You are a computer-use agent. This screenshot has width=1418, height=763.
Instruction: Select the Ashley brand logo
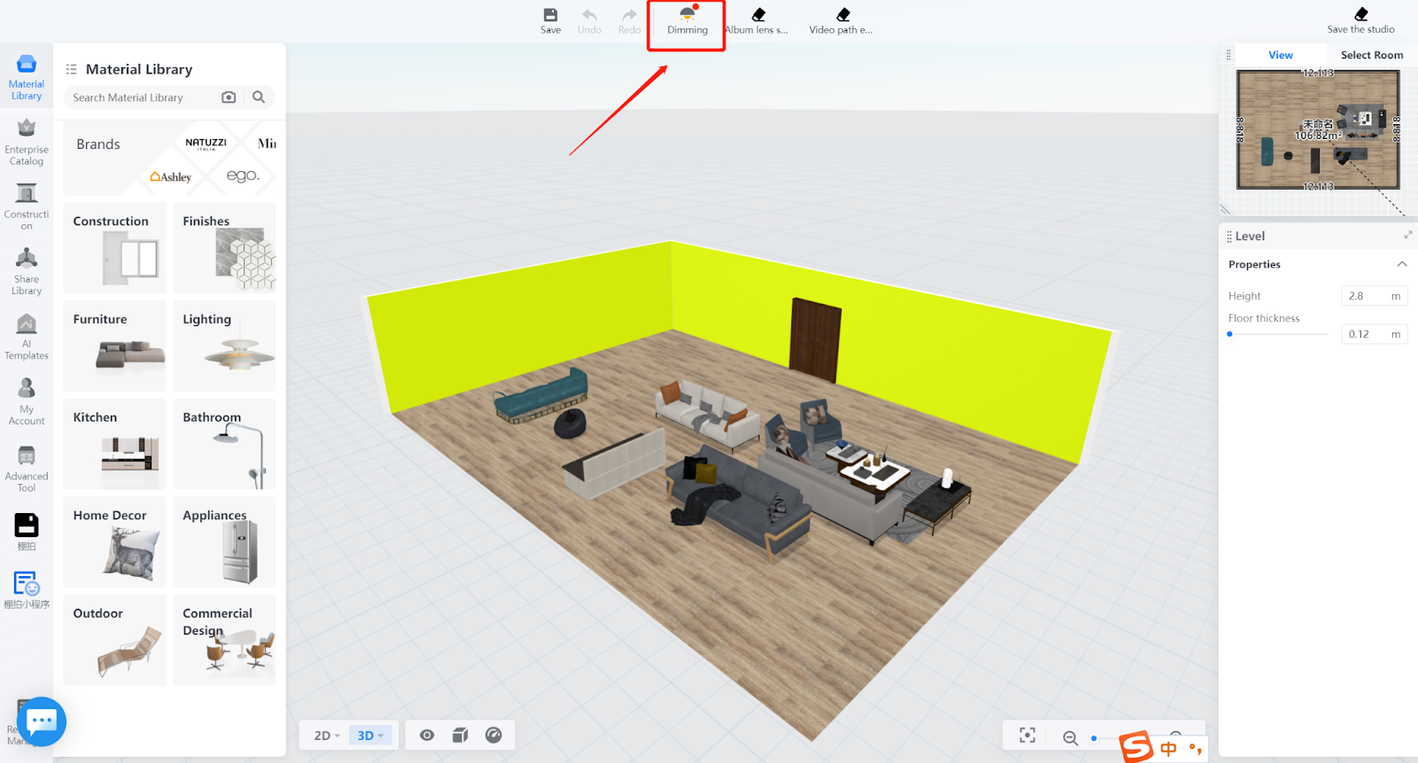171,176
